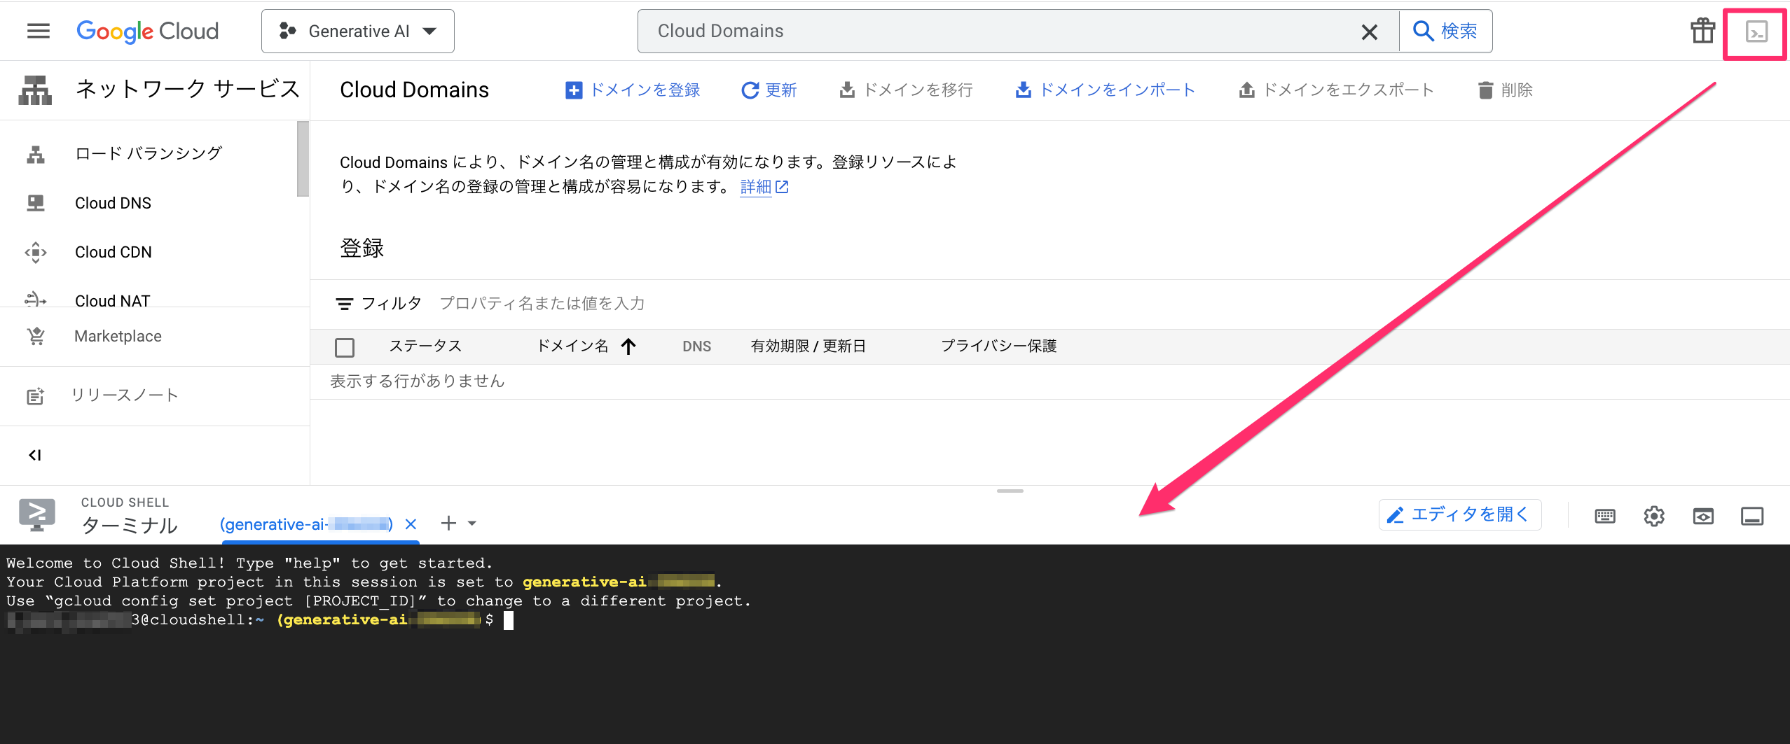Open the add-terminal dropdown arrow
The width and height of the screenshot is (1790, 744).
click(474, 523)
